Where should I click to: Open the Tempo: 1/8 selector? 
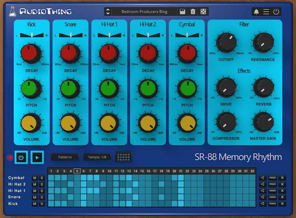pos(97,157)
